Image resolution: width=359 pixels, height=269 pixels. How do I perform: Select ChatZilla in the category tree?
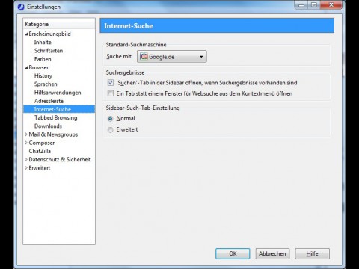(x=40, y=151)
